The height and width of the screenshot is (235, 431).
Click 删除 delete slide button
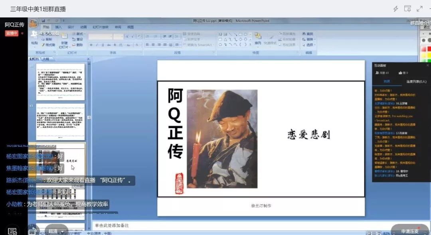point(77,45)
